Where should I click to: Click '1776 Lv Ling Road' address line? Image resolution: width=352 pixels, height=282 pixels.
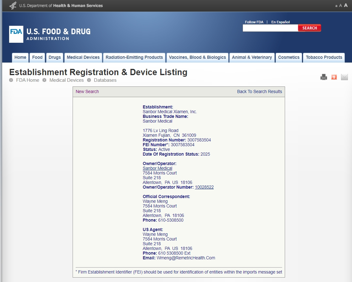[161, 131]
